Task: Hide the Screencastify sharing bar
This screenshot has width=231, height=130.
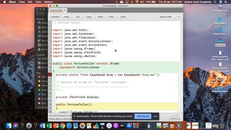Action: 155,116
